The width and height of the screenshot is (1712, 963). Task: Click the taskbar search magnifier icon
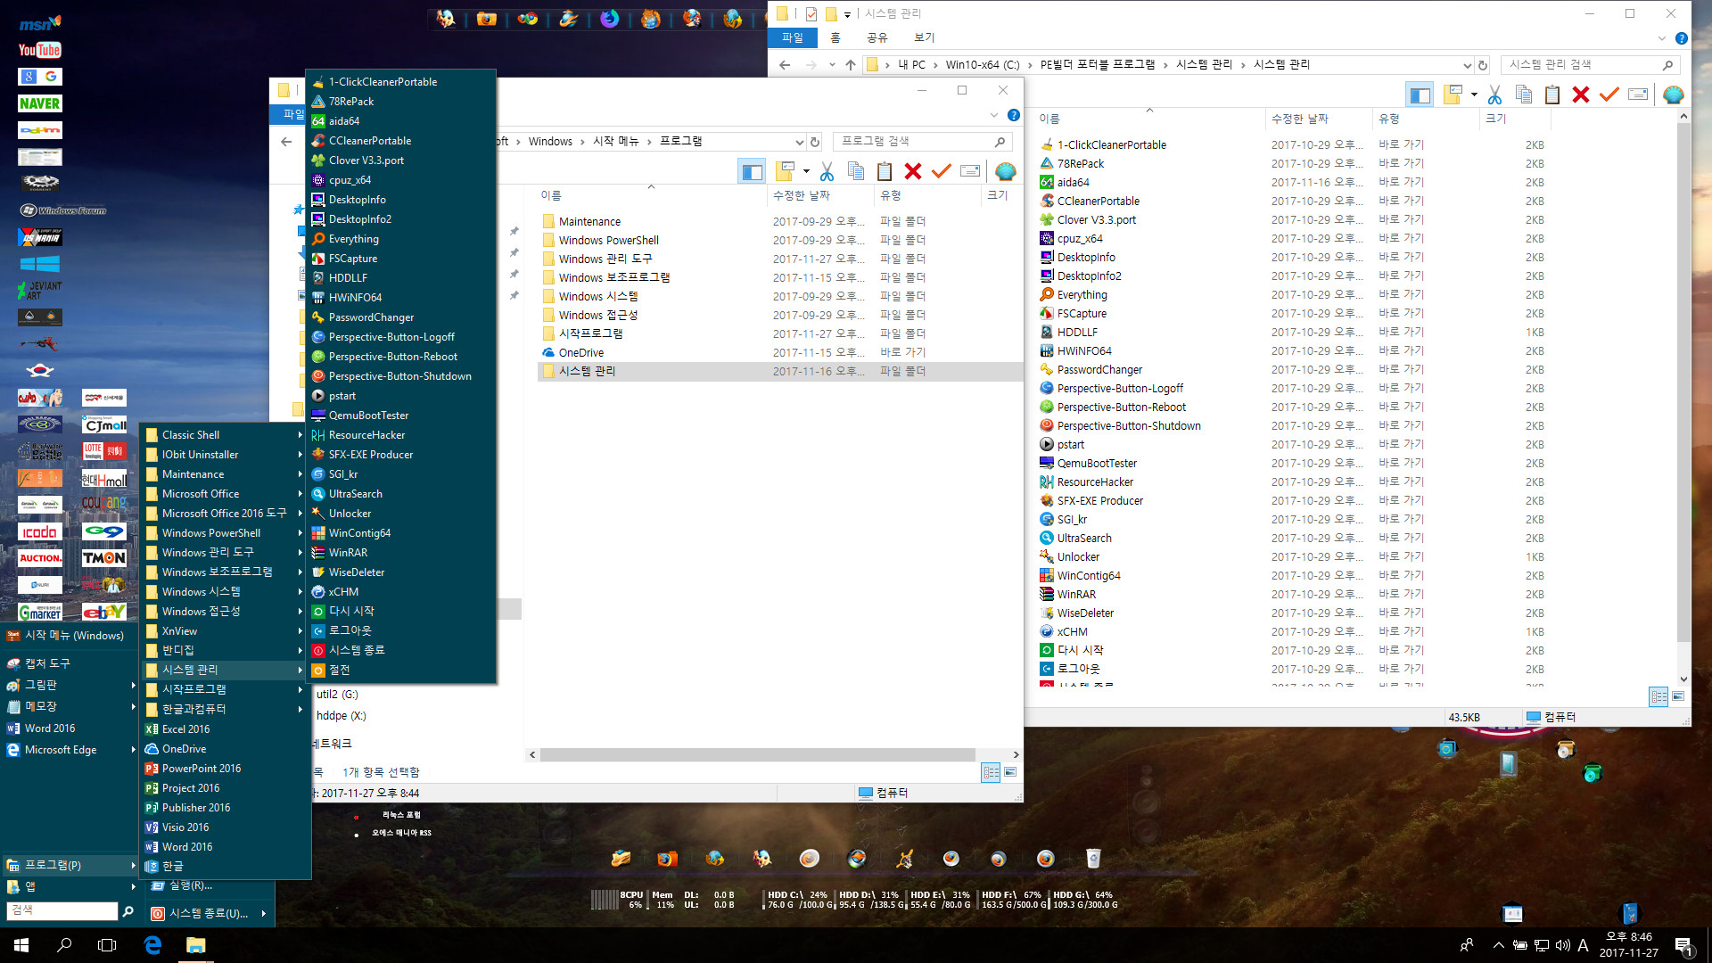tap(64, 945)
